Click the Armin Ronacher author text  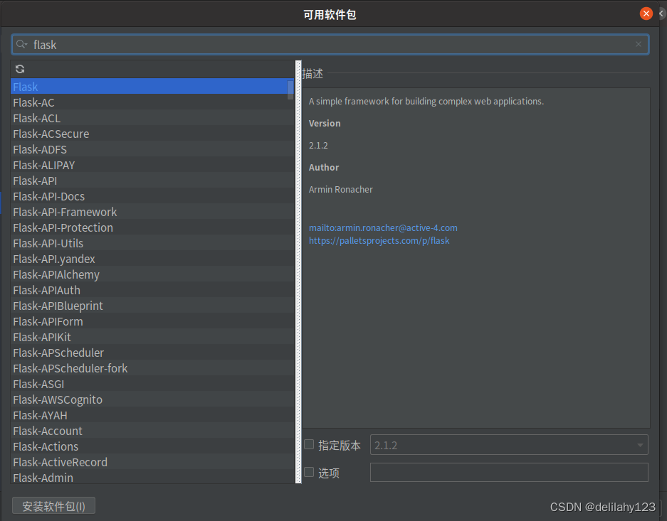pyautogui.click(x=341, y=189)
